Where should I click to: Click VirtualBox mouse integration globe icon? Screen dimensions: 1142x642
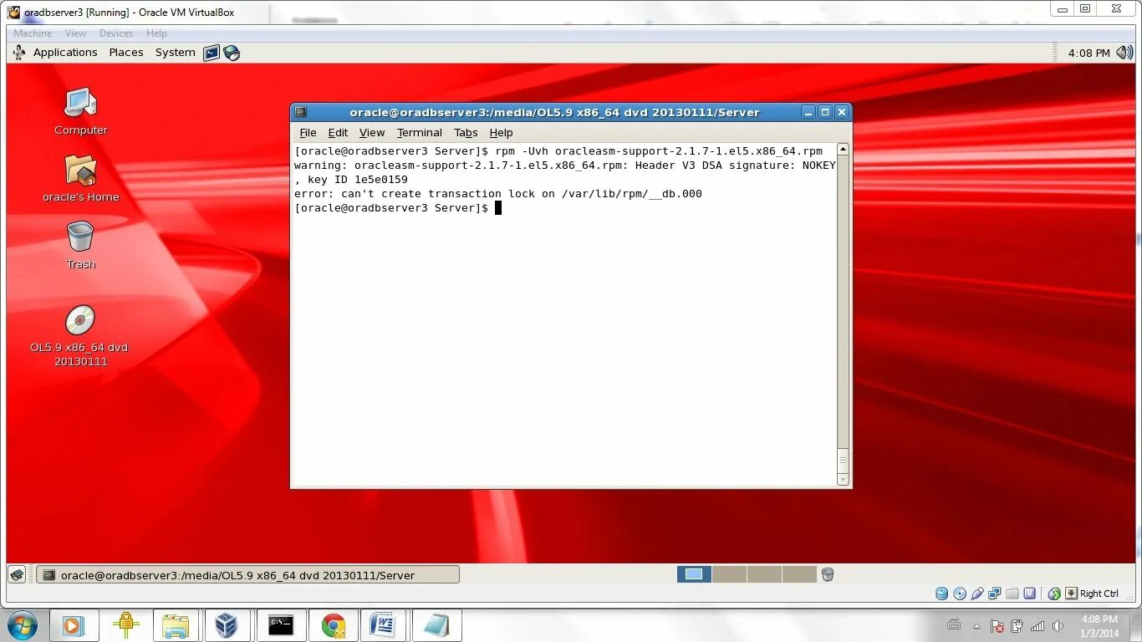point(1054,594)
